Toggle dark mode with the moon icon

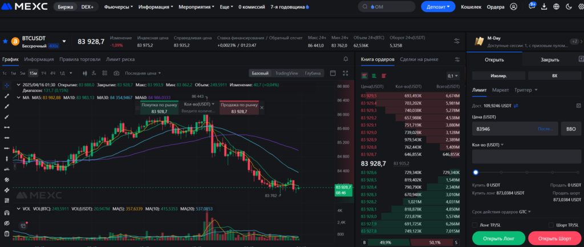point(569,7)
